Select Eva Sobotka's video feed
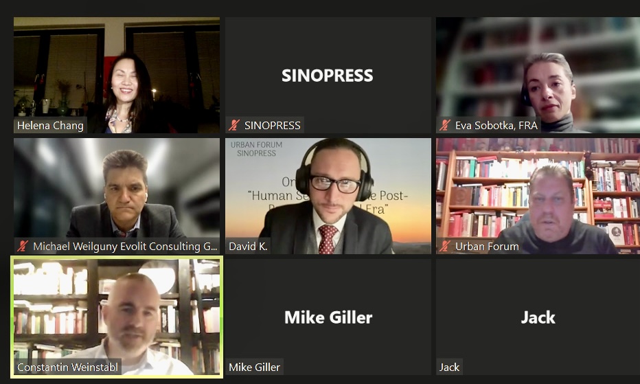Viewport: 640px width, 384px height. click(538, 75)
